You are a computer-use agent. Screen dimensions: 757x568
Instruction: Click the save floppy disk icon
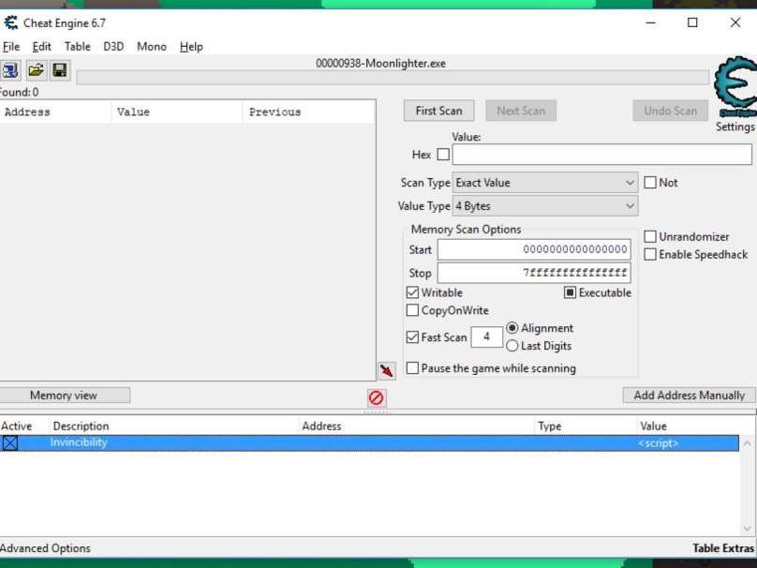point(60,70)
